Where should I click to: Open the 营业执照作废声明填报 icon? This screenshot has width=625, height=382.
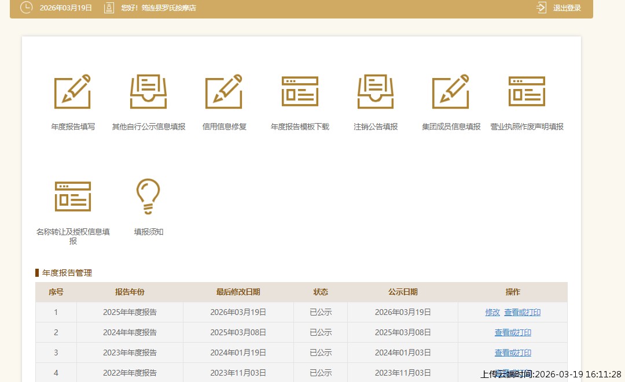click(x=527, y=91)
